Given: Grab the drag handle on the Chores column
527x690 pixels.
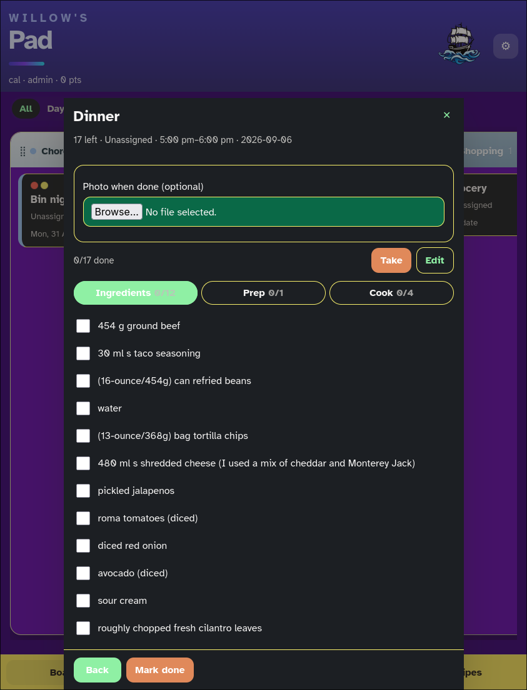Looking at the screenshot, I should tap(23, 151).
